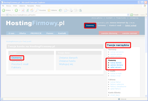Screen dimensions: 148x101
Task: Click wykaz faktur sidebar link
Action: tap(116, 82)
